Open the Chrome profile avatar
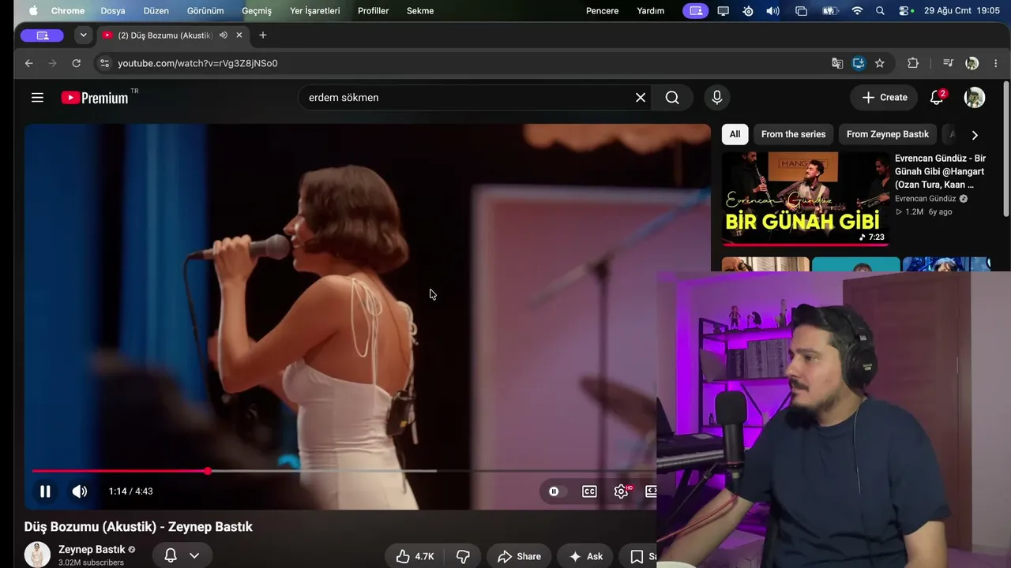The height and width of the screenshot is (568, 1011). (972, 63)
